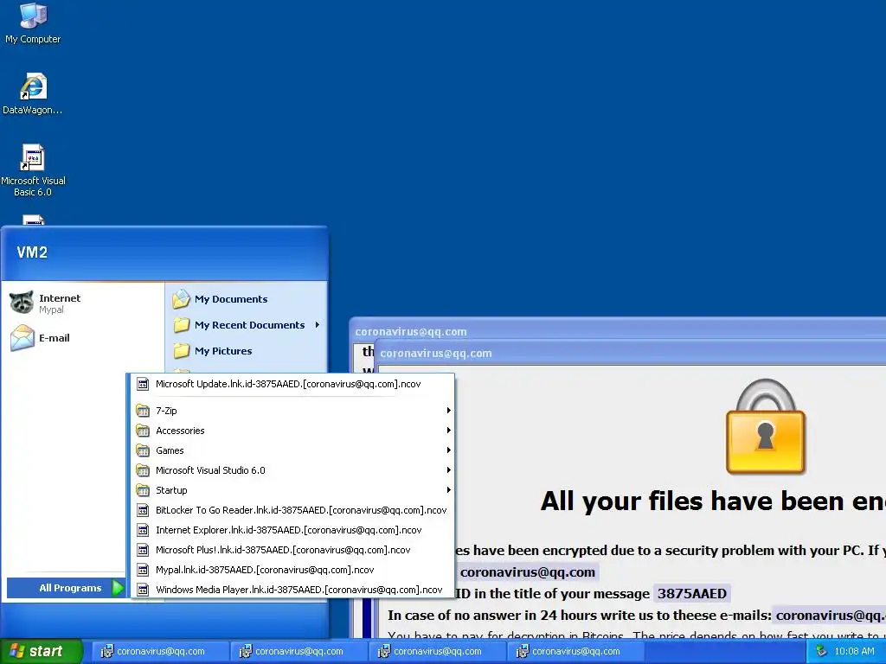
Task: Select Microsoft Update.lnk ncov entry
Action: (292, 384)
